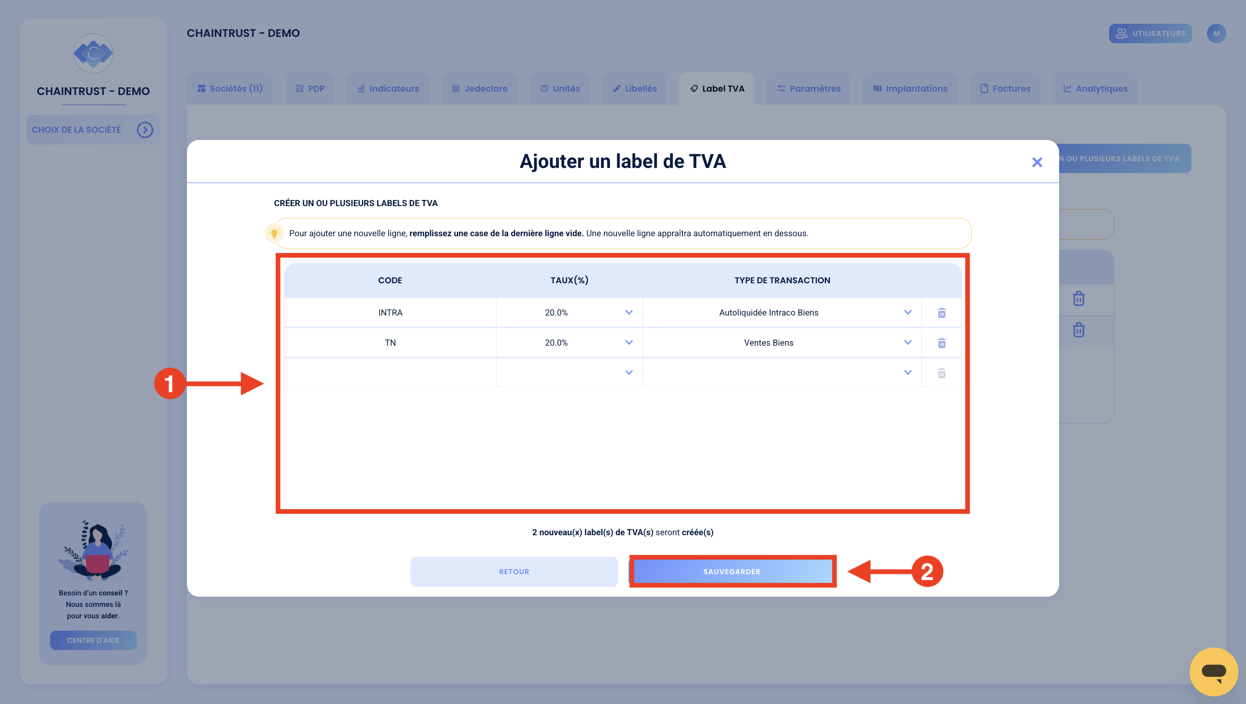Click the Sauvegarder button
Screen dimensions: 1246x704
tap(732, 571)
